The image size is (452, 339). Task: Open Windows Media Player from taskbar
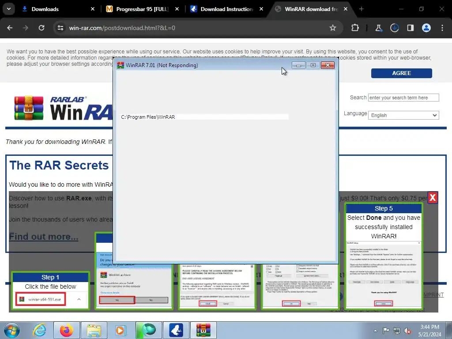(x=121, y=330)
